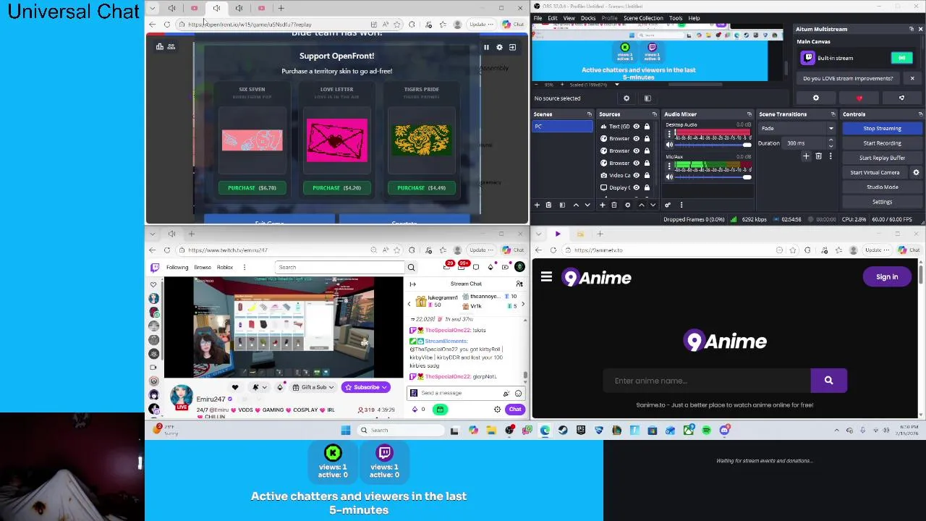926x521 pixels.
Task: Open the Twitch more options dots
Action: (244, 268)
